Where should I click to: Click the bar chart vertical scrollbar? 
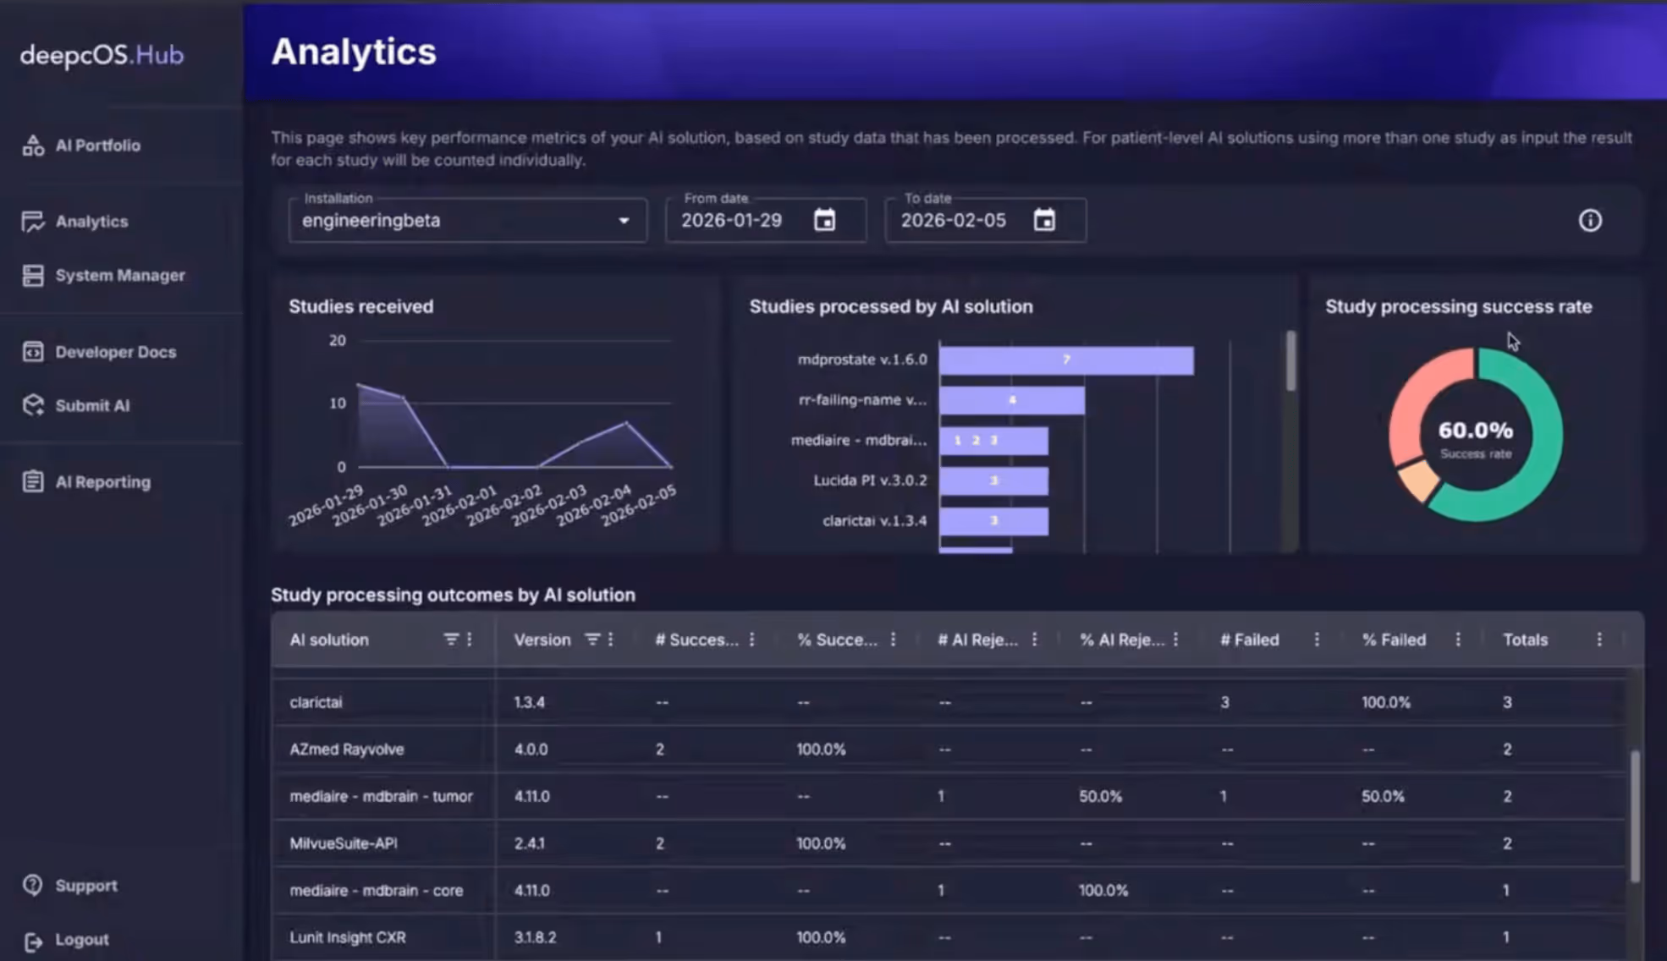tap(1290, 362)
